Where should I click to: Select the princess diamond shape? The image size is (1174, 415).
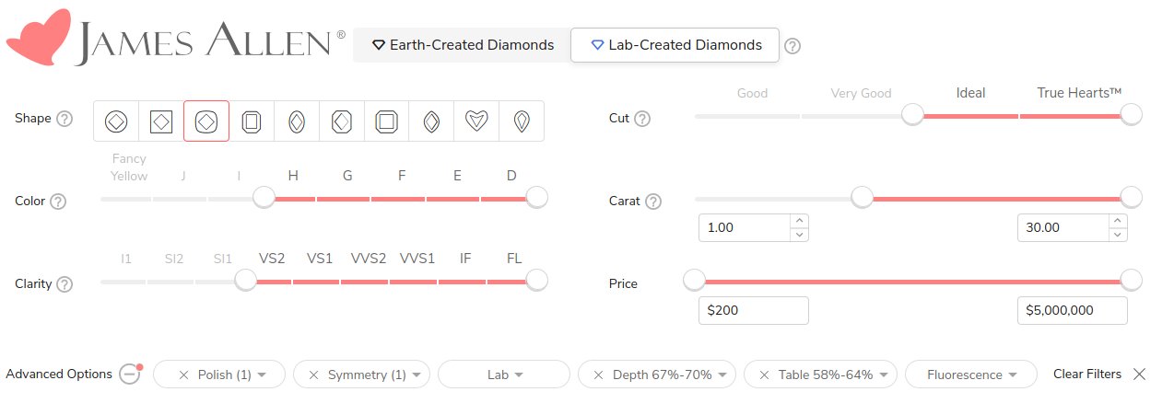coord(161,121)
